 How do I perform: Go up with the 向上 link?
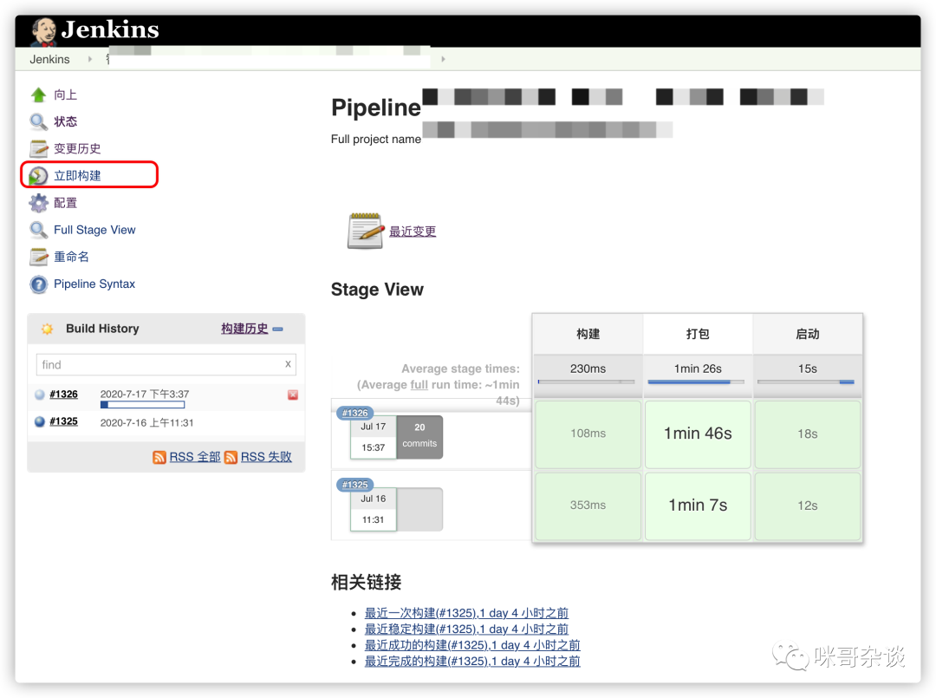[x=65, y=95]
